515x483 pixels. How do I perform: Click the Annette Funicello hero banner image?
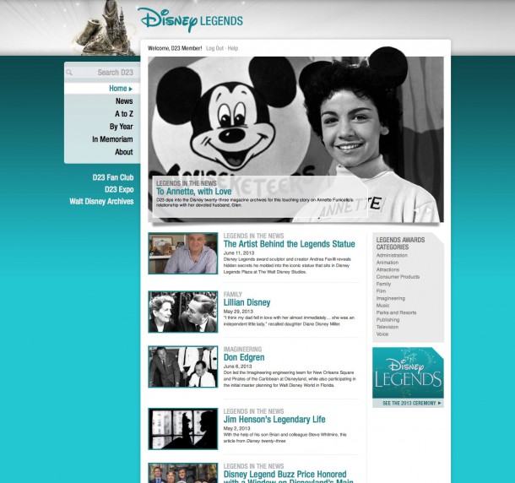[295, 139]
